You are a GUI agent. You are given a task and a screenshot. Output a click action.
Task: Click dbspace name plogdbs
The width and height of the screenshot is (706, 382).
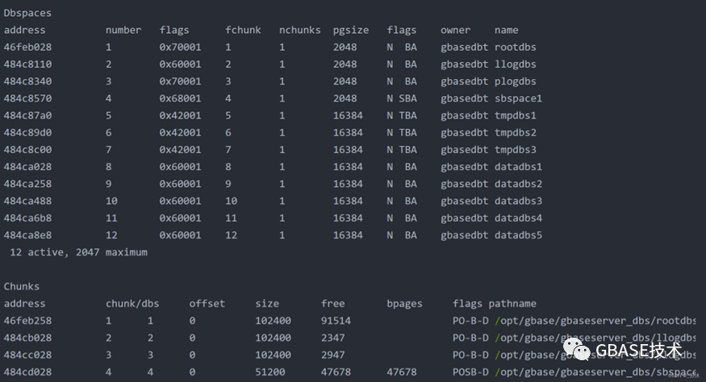(x=515, y=81)
